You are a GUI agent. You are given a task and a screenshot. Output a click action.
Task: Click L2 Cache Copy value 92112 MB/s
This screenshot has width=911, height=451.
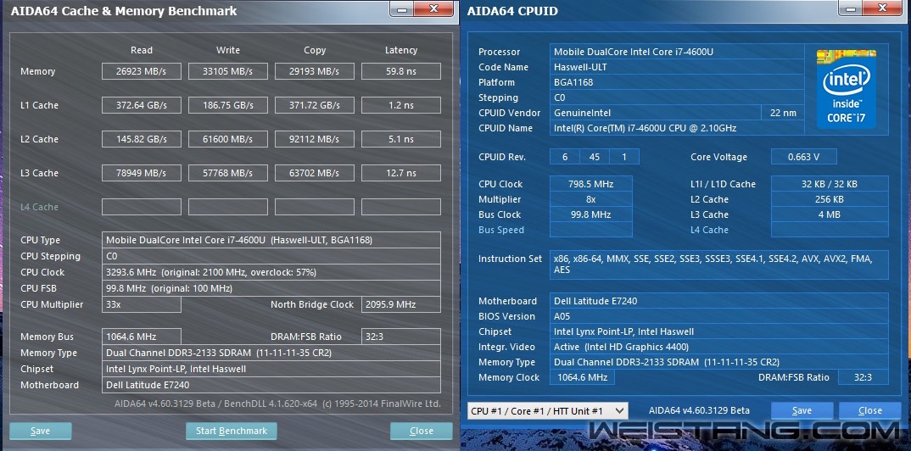[315, 139]
